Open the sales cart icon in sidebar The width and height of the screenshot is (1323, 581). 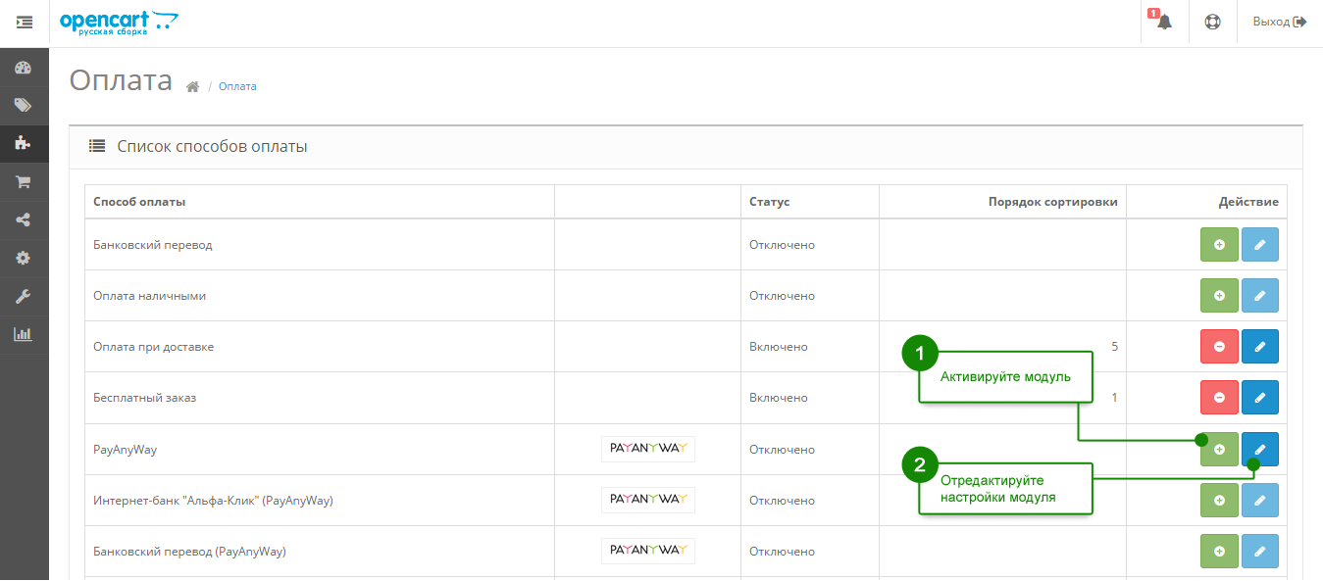click(x=24, y=181)
